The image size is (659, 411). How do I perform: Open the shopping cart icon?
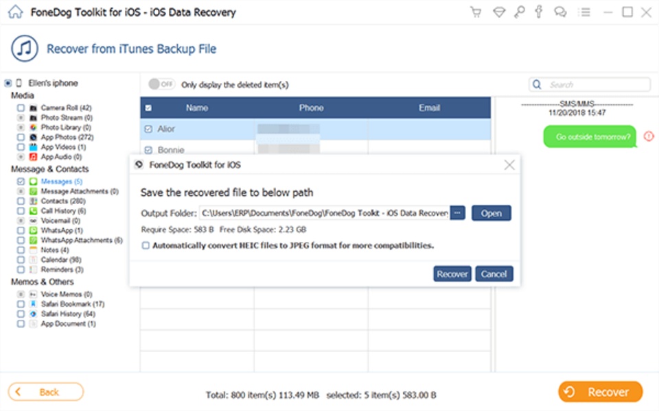tap(475, 12)
